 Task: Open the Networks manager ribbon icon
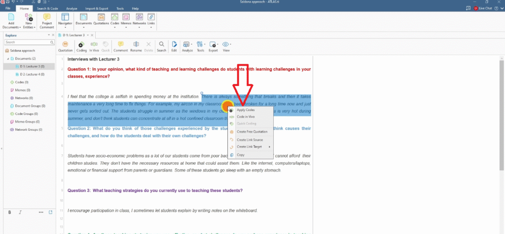pyautogui.click(x=139, y=20)
